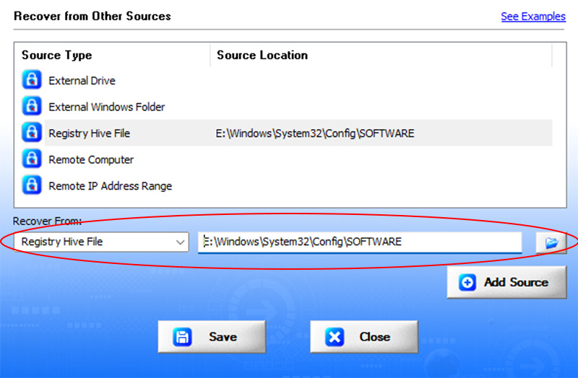The width and height of the screenshot is (578, 378).
Task: Click the lock icon beside External Windows Folder
Action: click(x=32, y=106)
